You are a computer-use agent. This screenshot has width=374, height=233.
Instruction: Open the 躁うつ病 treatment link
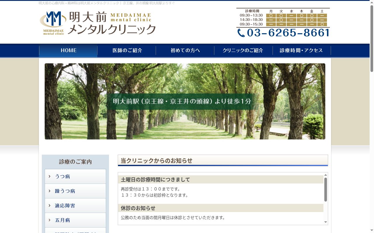pyautogui.click(x=75, y=191)
